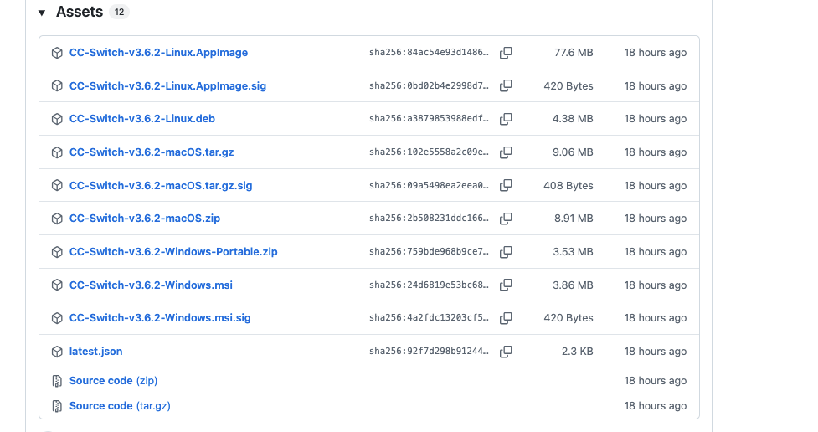This screenshot has width=818, height=432.
Task: Download Source code (zip)
Action: coord(113,381)
